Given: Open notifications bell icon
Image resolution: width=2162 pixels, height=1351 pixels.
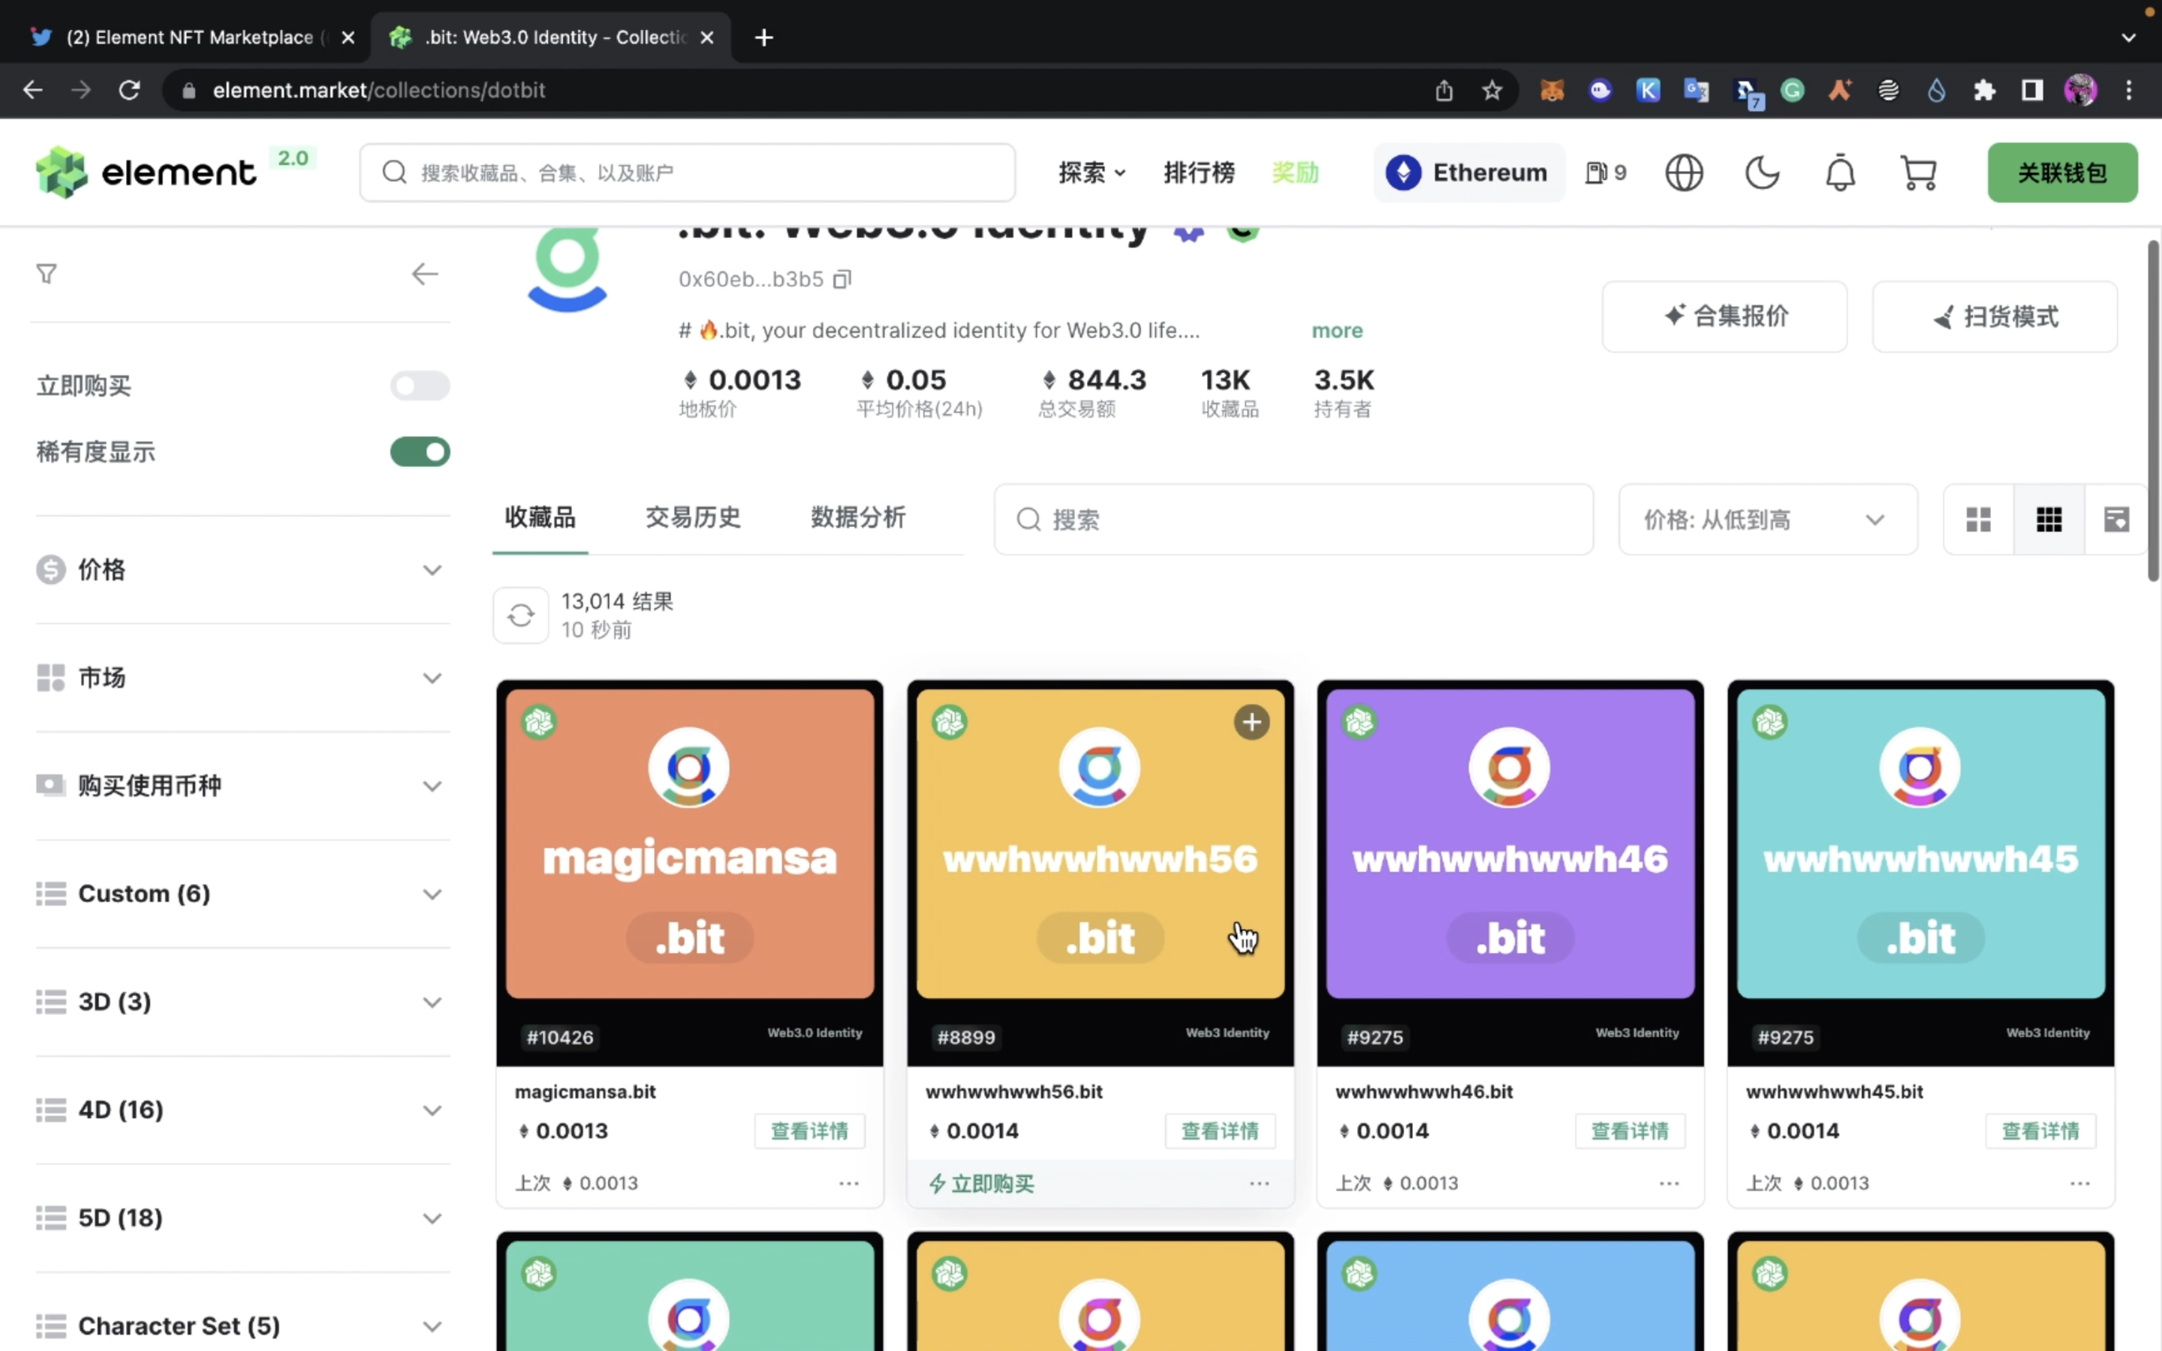Looking at the screenshot, I should pos(1839,173).
